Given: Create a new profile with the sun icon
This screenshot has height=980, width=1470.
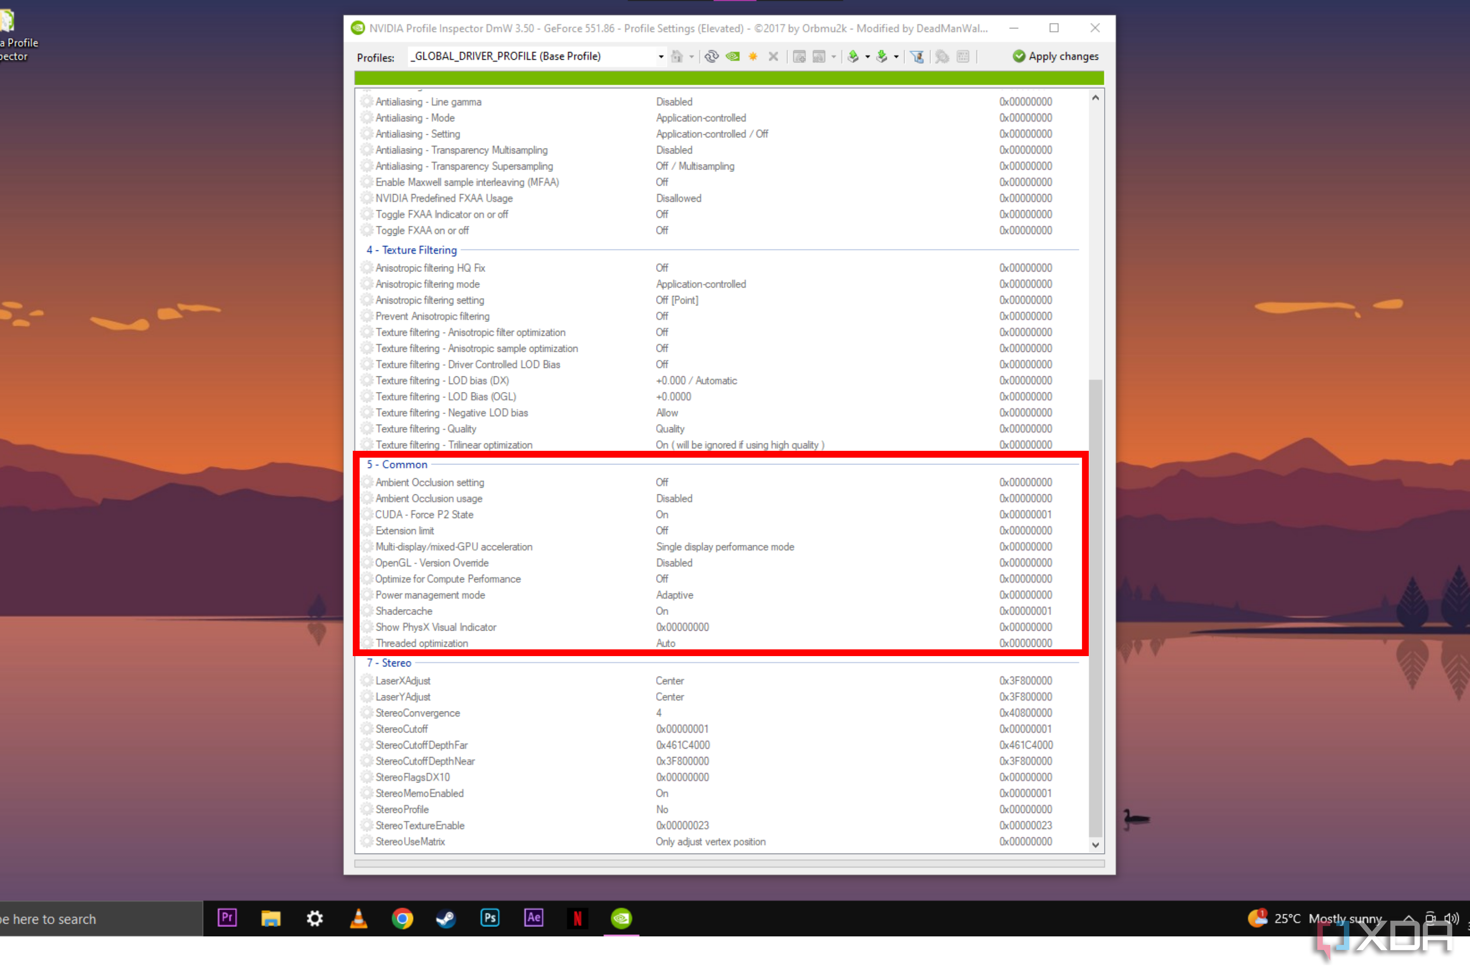Looking at the screenshot, I should 753,56.
